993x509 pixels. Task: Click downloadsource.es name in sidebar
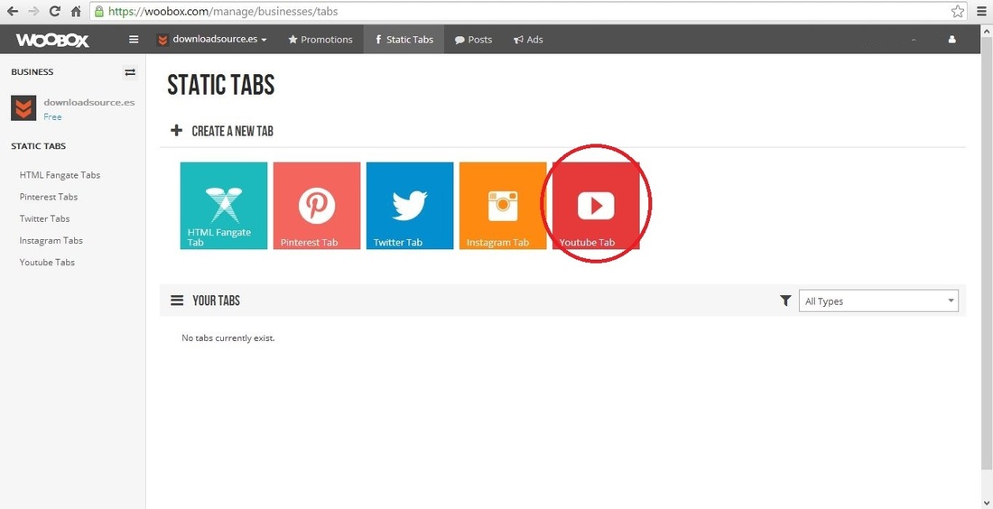pyautogui.click(x=89, y=102)
